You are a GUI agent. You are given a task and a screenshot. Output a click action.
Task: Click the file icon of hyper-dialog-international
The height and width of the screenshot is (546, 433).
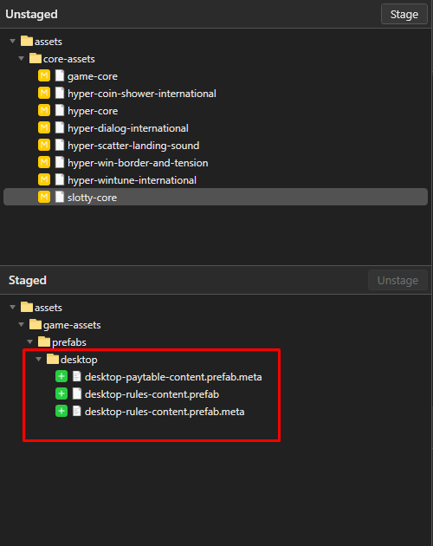click(60, 127)
